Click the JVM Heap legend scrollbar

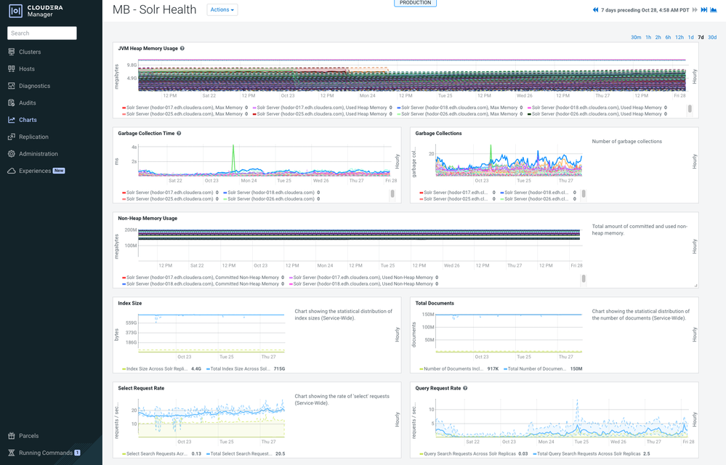pos(690,109)
